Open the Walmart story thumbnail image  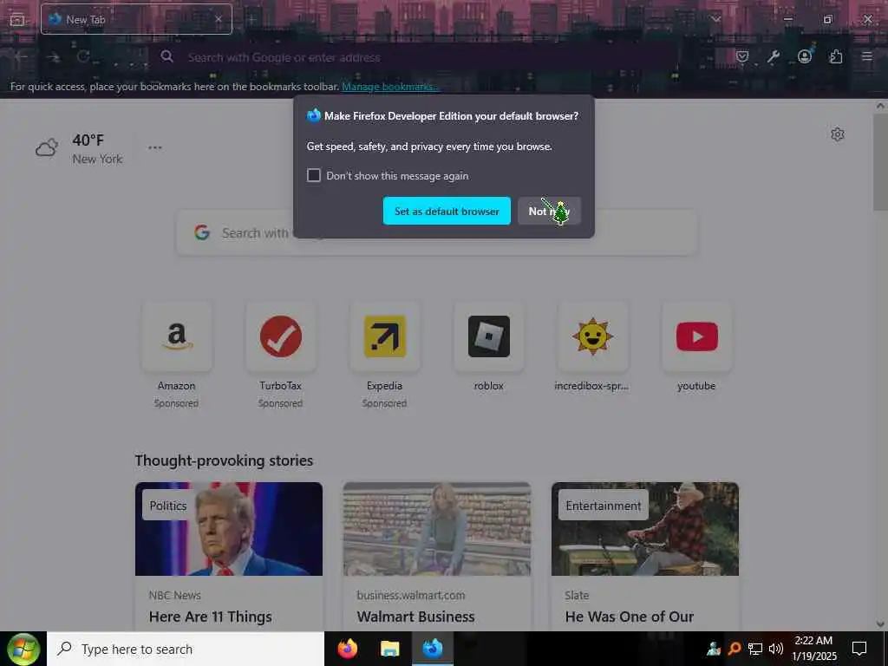(x=437, y=529)
